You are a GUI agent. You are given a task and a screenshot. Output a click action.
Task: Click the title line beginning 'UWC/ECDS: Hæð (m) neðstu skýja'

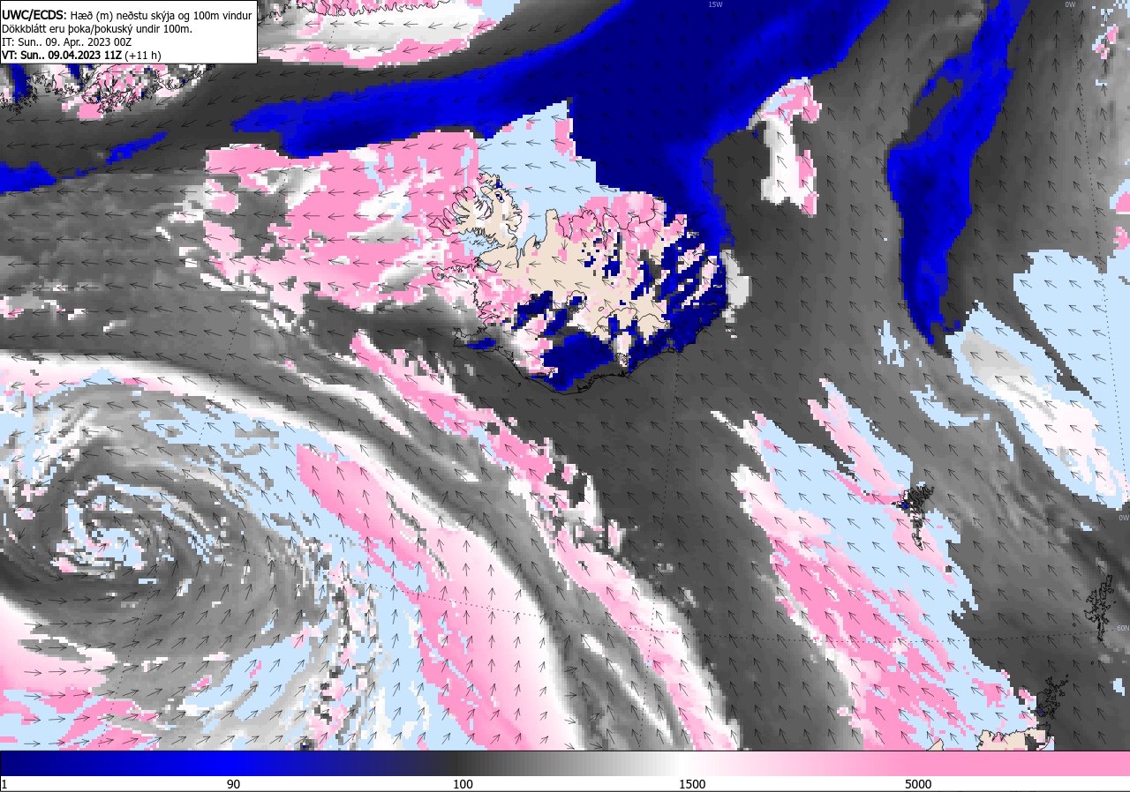pos(127,16)
